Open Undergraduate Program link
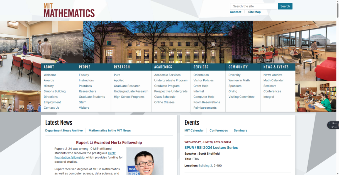The image size is (339, 175). point(171,80)
